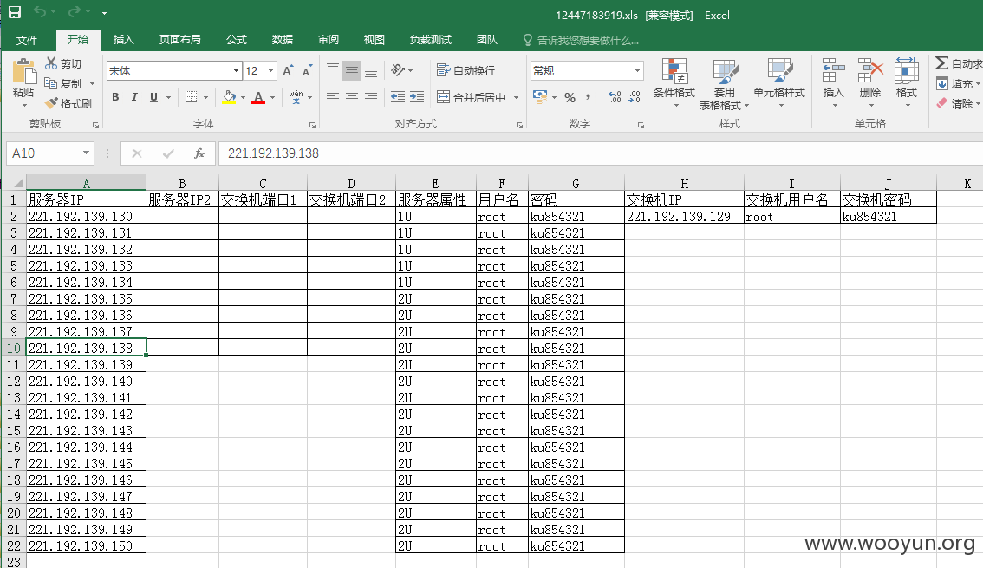This screenshot has height=568, width=983.
Task: Click the Copy icon
Action: click(x=51, y=82)
